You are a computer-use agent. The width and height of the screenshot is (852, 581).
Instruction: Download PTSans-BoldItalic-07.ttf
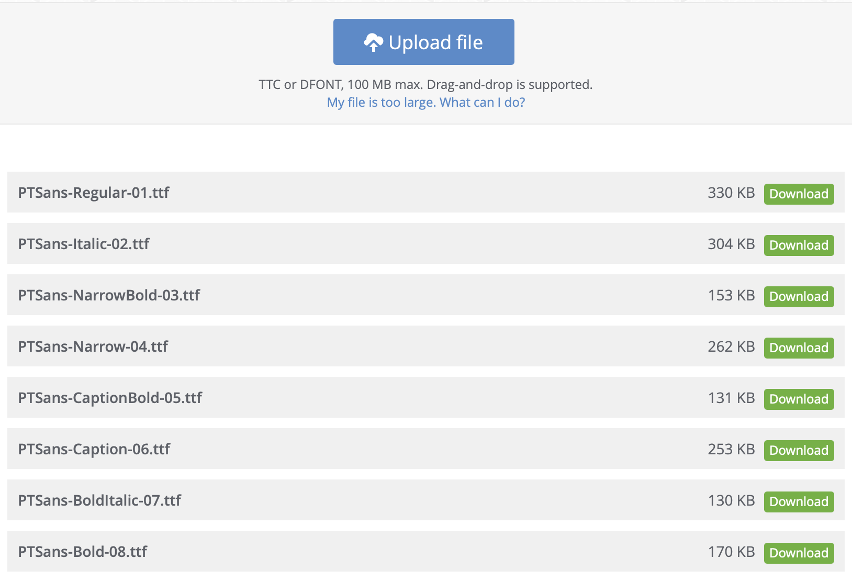coord(799,501)
